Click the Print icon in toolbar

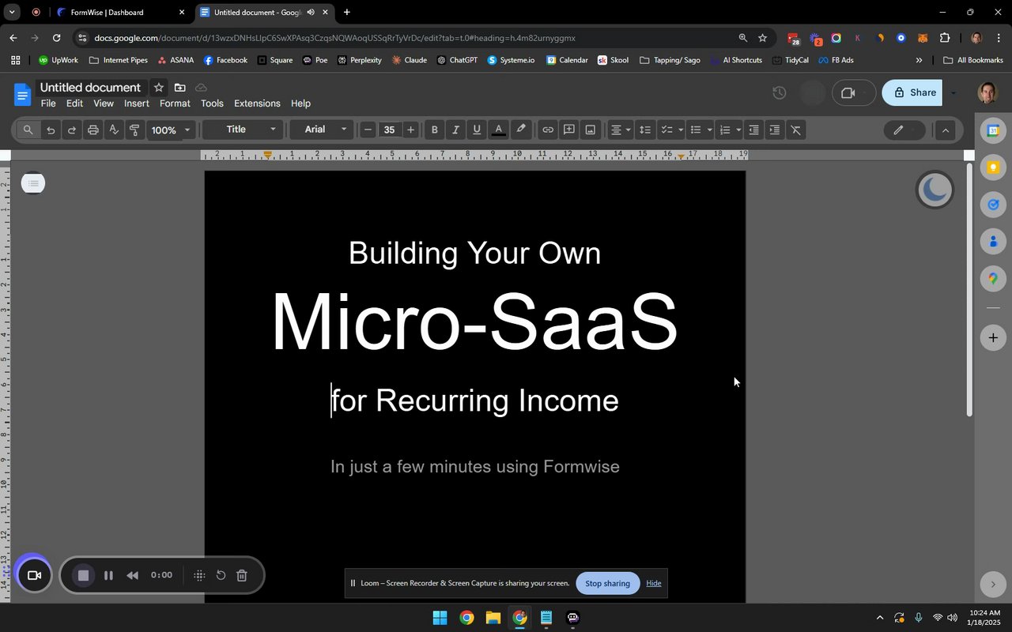[93, 130]
